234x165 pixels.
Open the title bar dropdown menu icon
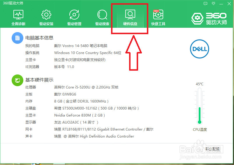213,4
